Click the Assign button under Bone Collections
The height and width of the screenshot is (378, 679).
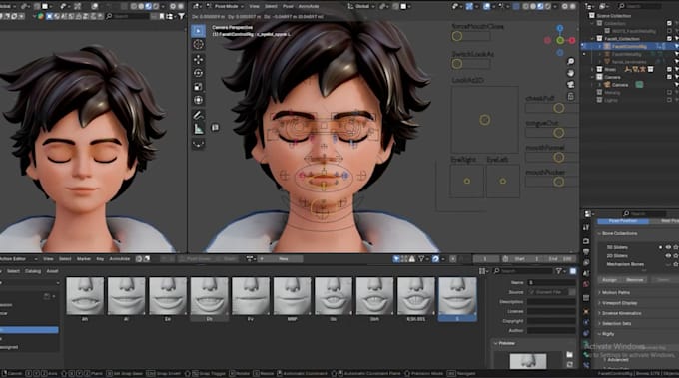609,280
